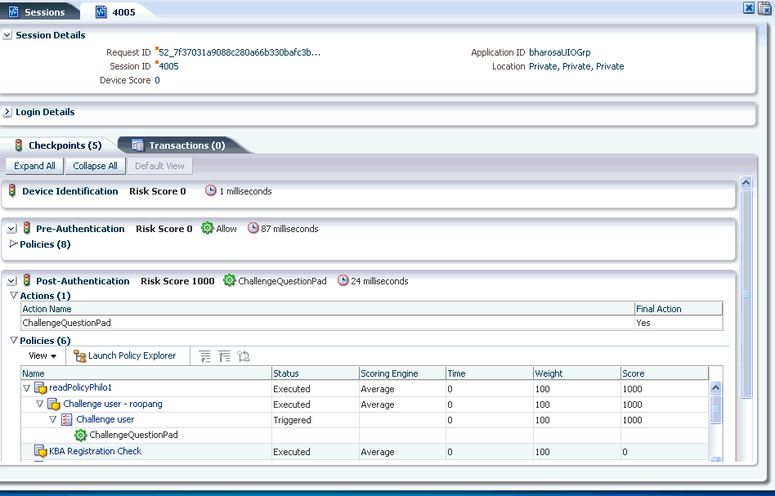Click the Name column header
This screenshot has height=496, width=775.
pos(146,373)
